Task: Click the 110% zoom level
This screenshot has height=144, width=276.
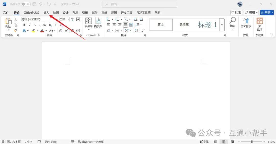Action: 271,141
